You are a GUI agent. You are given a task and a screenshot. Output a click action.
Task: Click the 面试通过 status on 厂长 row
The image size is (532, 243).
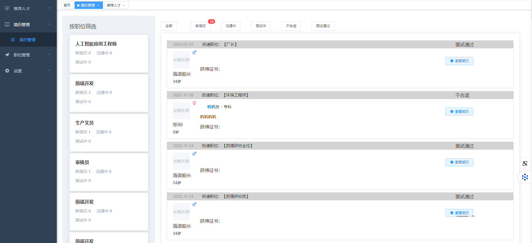click(x=465, y=45)
